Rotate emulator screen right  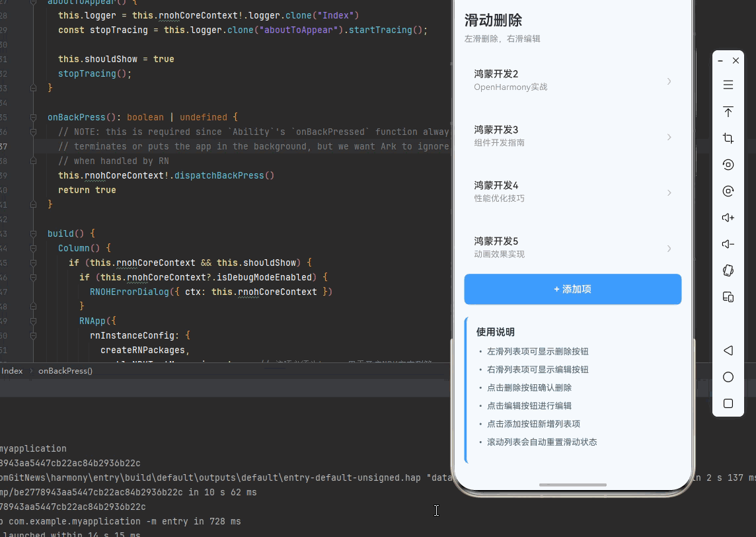coord(728,191)
